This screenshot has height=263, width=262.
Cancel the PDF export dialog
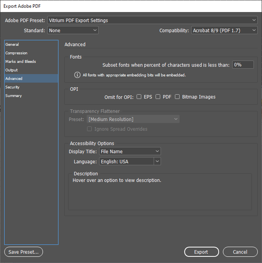pyautogui.click(x=240, y=252)
